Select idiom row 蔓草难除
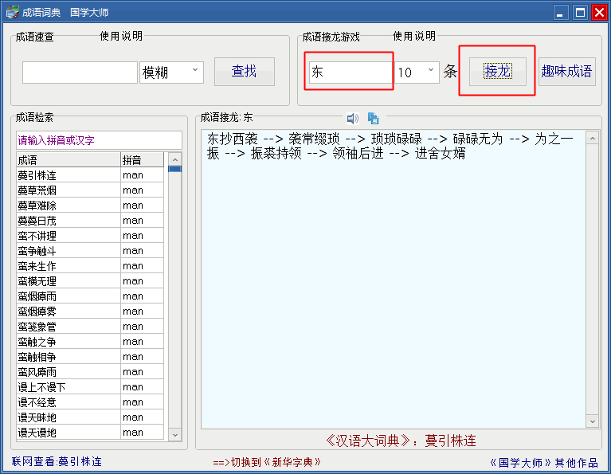 pyautogui.click(x=90, y=206)
